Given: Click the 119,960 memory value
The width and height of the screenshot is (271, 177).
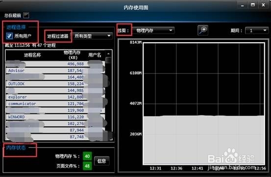Looking at the screenshot, I should click(75, 110).
